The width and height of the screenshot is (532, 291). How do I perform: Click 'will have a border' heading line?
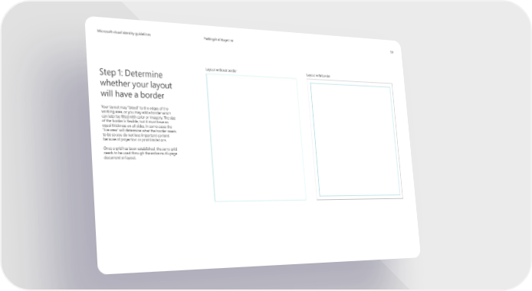tap(133, 94)
